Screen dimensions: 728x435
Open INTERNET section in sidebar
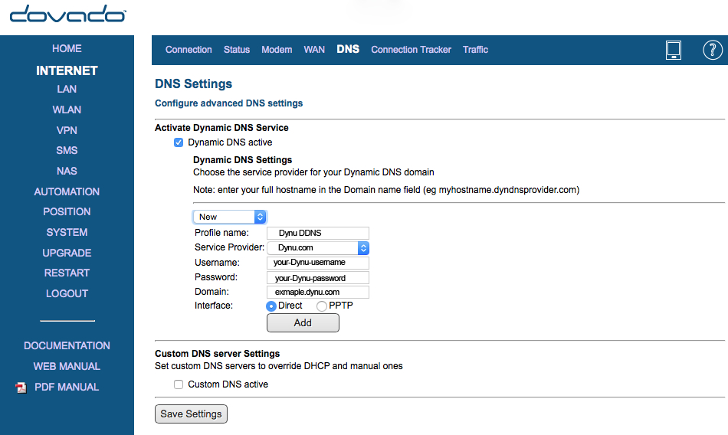(67, 70)
